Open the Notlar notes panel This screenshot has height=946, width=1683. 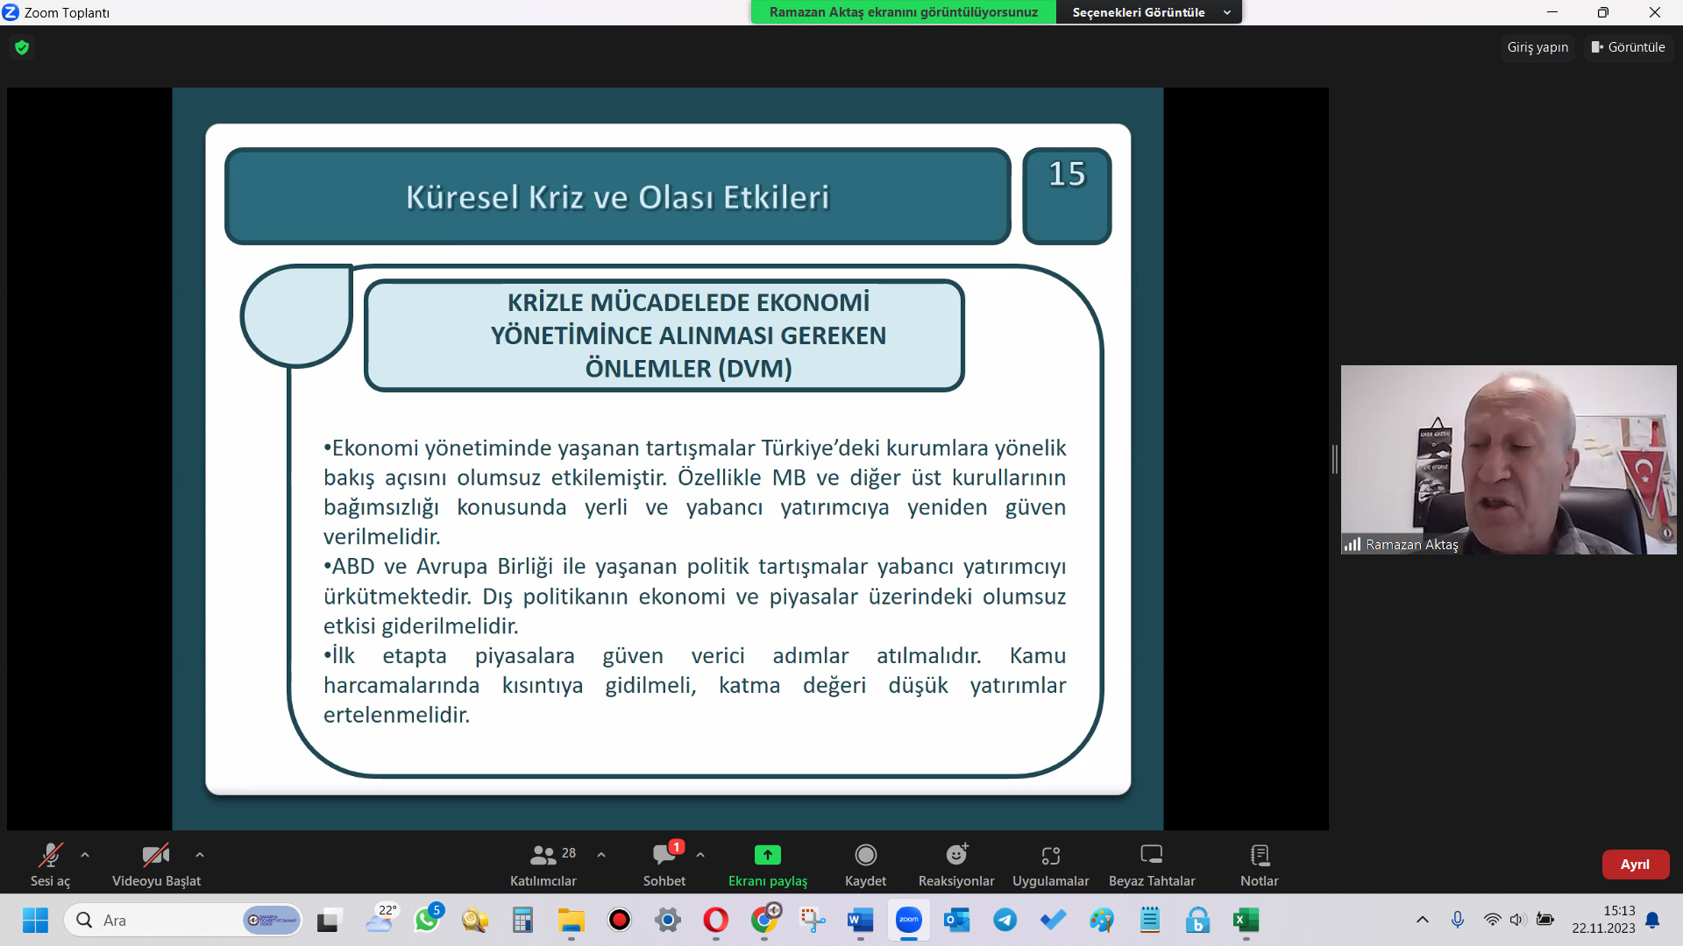click(1259, 864)
